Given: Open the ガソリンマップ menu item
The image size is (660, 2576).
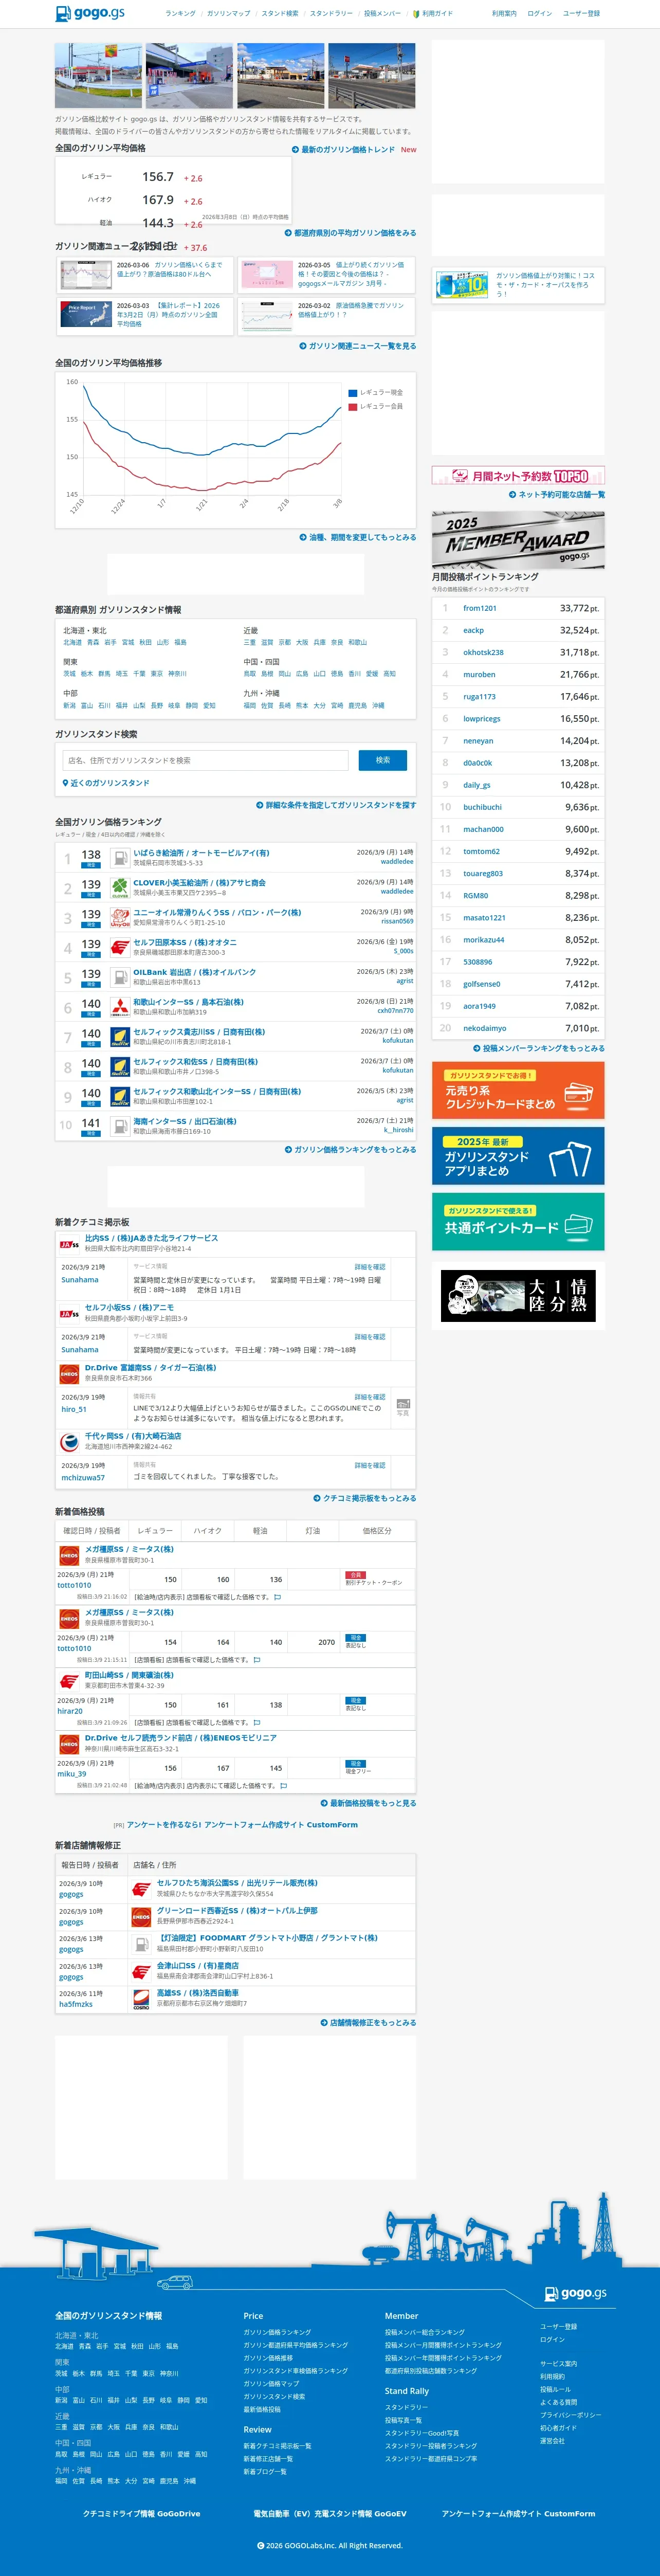Looking at the screenshot, I should pyautogui.click(x=228, y=14).
